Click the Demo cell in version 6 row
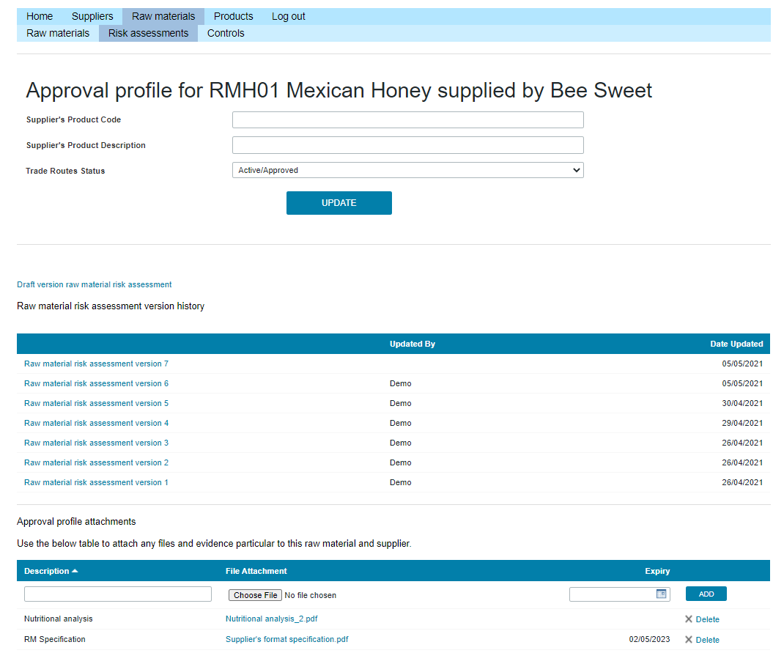784x664 pixels. pos(401,383)
